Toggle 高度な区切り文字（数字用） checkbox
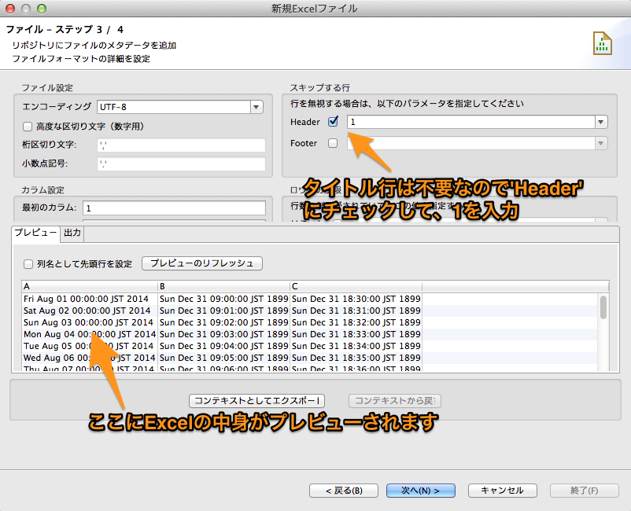This screenshot has width=631, height=511. point(28,127)
